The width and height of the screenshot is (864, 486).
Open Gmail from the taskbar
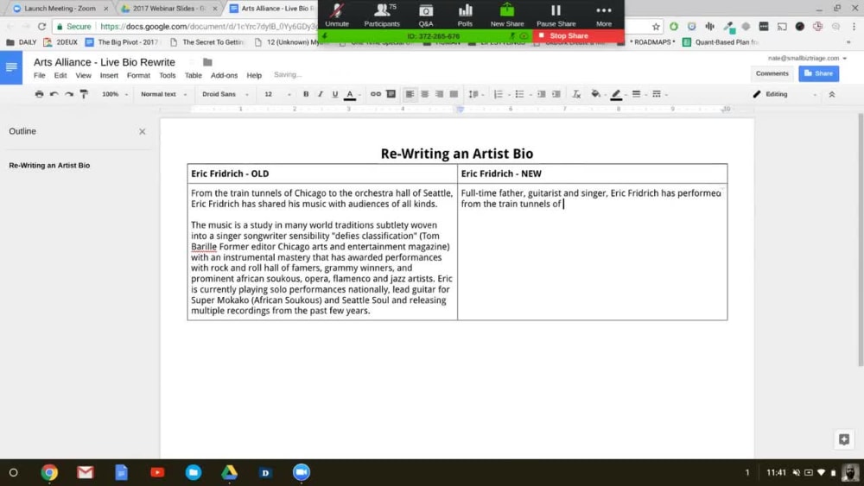[85, 472]
